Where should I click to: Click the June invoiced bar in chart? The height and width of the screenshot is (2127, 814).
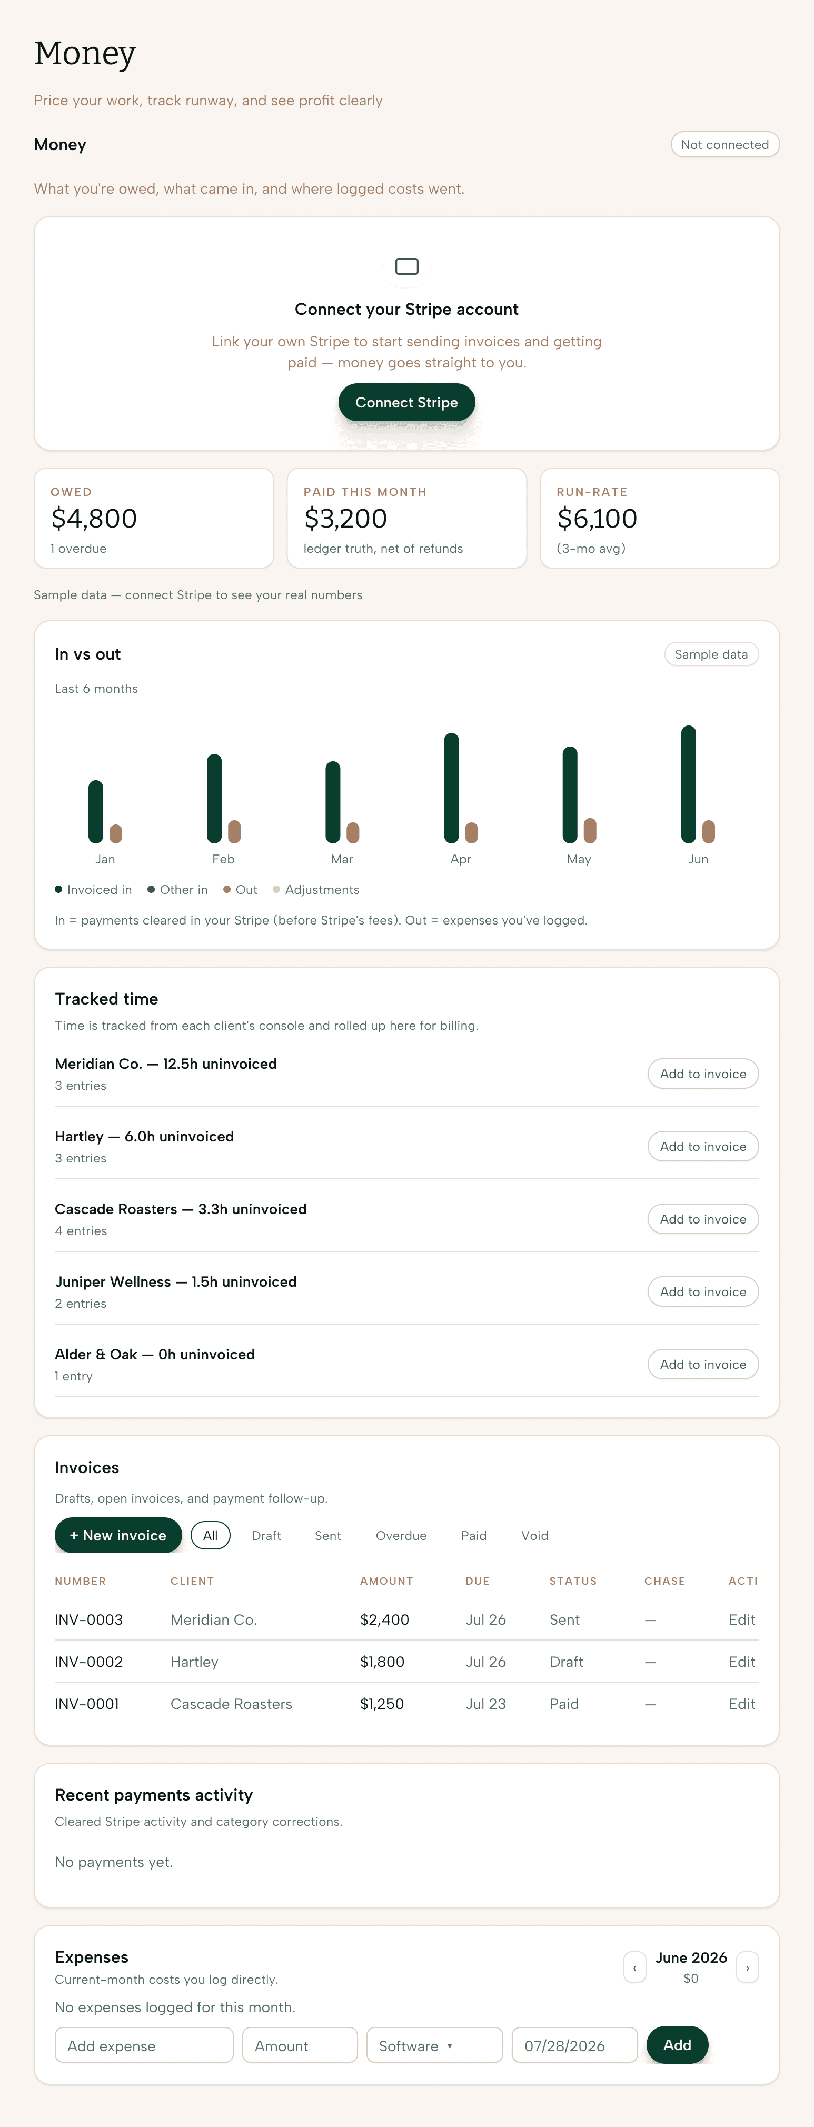689,783
